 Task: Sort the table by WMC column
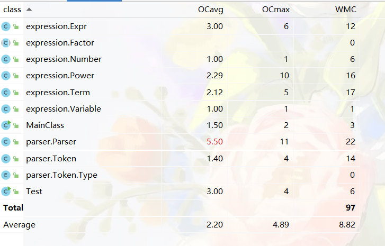point(345,10)
